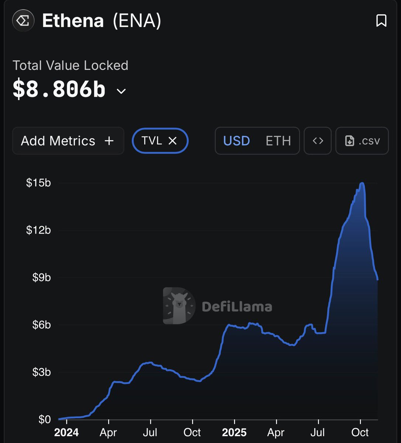This screenshot has width=401, height=443.
Task: Click the Total Value Locked label
Action: tap(70, 66)
